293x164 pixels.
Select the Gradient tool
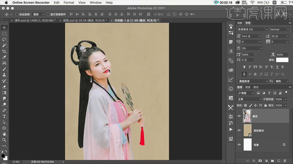point(4,92)
